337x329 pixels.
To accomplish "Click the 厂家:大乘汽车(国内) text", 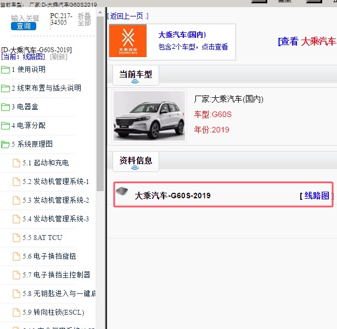I will point(229,99).
